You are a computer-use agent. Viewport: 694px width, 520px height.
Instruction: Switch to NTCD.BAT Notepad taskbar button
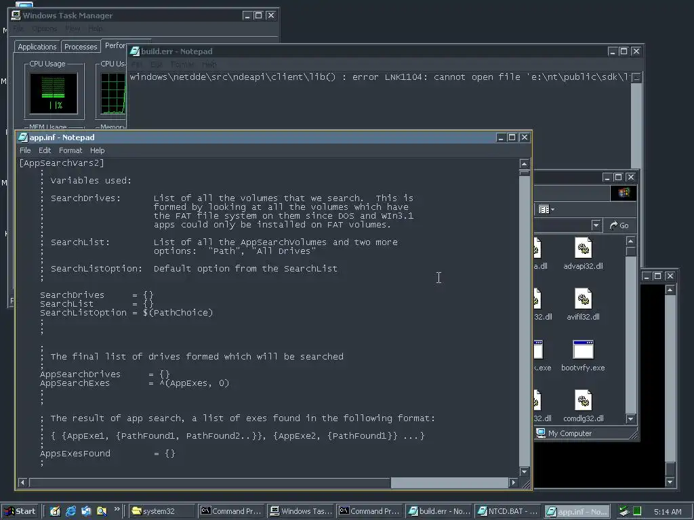[x=508, y=511]
